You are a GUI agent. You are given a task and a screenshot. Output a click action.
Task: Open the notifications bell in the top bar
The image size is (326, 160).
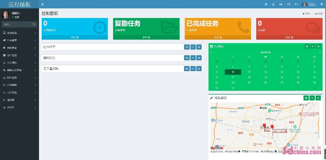click(273, 4)
